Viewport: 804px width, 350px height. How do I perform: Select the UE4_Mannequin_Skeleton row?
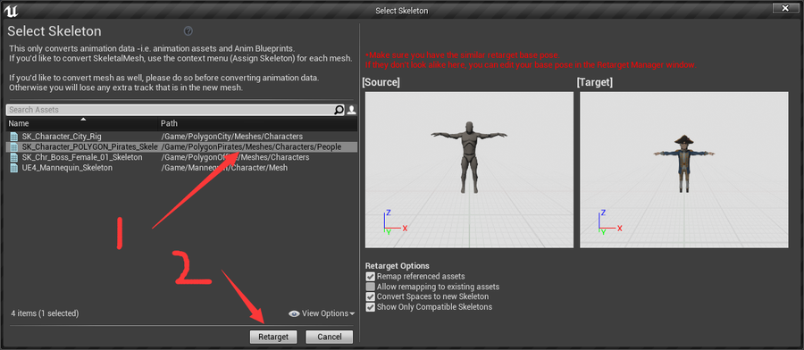click(x=181, y=168)
